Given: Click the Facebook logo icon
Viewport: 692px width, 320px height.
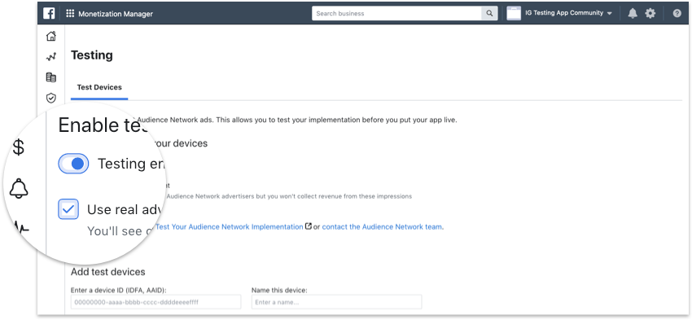Looking at the screenshot, I should pos(49,13).
